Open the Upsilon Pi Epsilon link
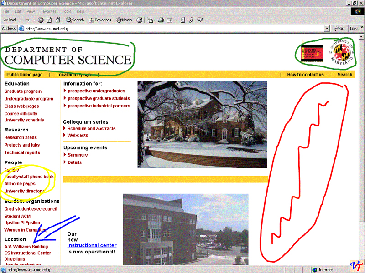The image size is (365, 273). [22, 223]
